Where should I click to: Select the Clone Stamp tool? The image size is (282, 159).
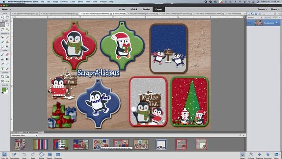point(7,42)
